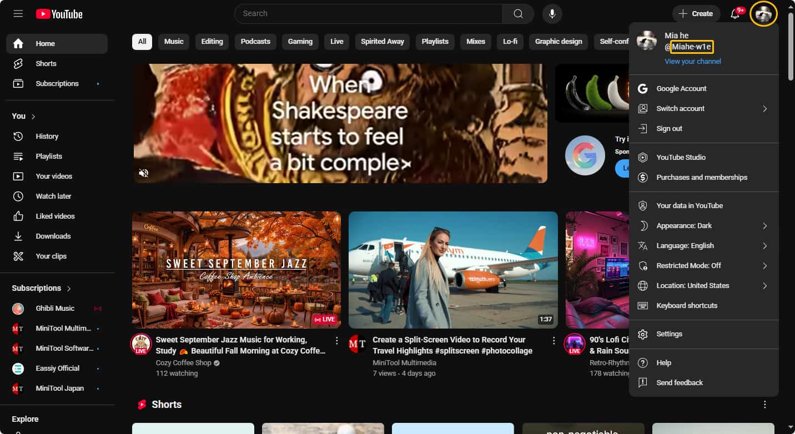Screen dimensions: 795x434
Task: Click the Shakespeare banner ad video
Action: (340, 123)
